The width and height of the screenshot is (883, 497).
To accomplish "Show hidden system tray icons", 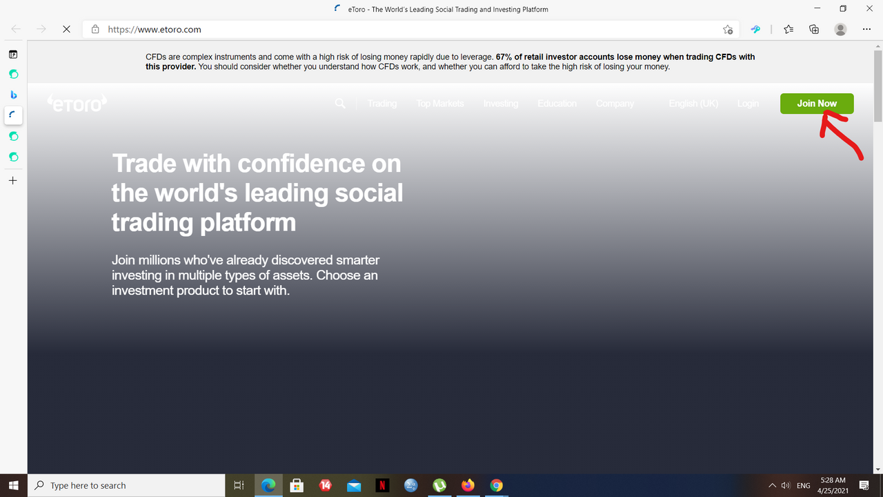I will click(x=772, y=485).
